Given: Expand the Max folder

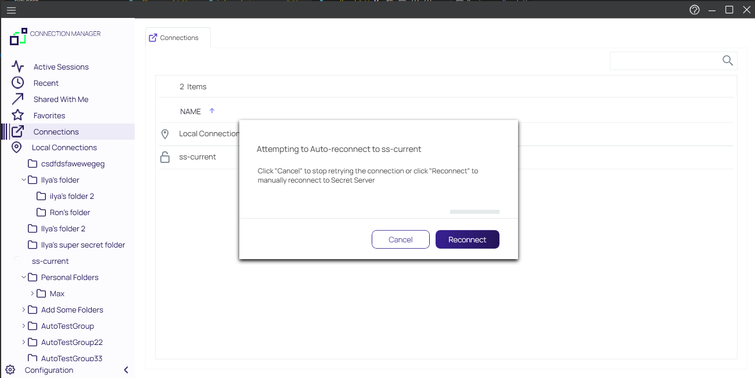Looking at the screenshot, I should (x=33, y=293).
